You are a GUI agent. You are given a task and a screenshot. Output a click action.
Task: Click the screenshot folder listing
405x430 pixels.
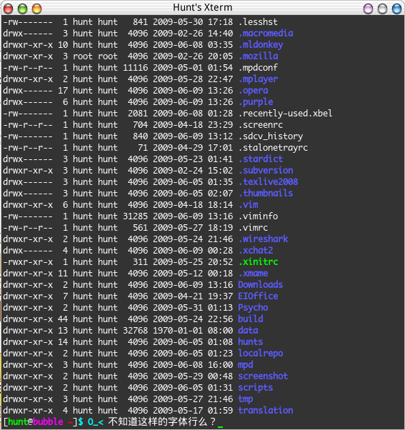coord(263,376)
